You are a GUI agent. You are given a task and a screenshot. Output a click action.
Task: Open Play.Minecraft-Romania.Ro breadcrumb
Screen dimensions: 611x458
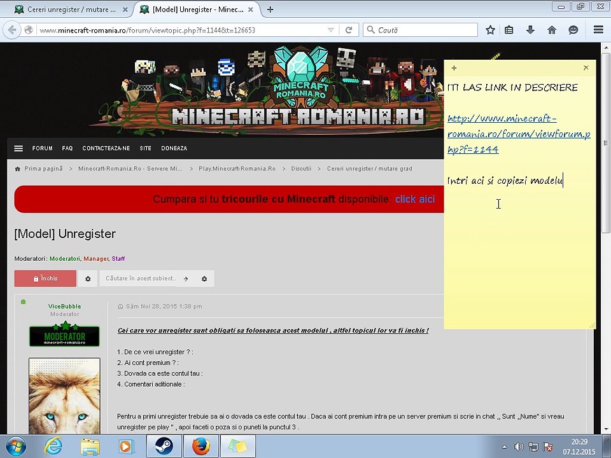237,169
